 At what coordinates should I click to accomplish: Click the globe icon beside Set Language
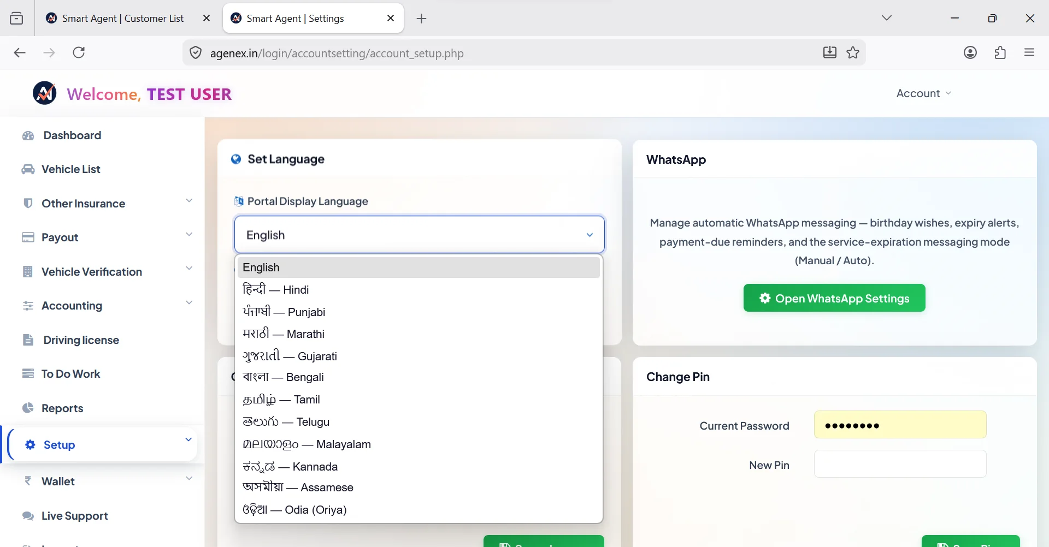pos(236,159)
